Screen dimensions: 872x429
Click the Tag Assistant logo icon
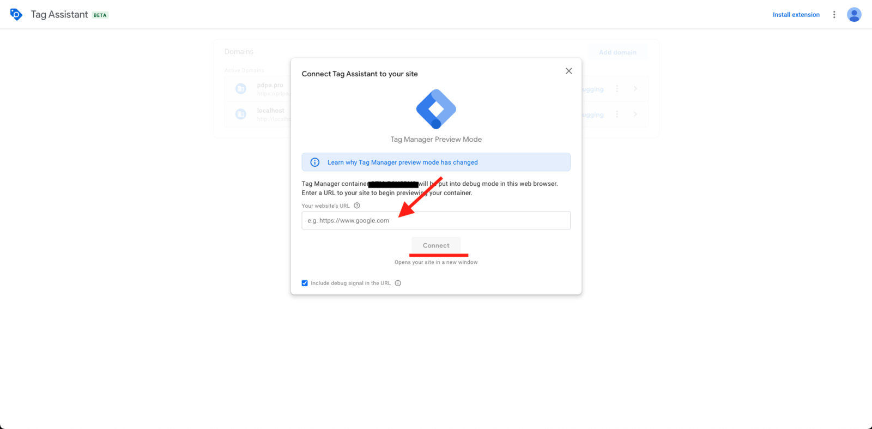[x=16, y=14]
